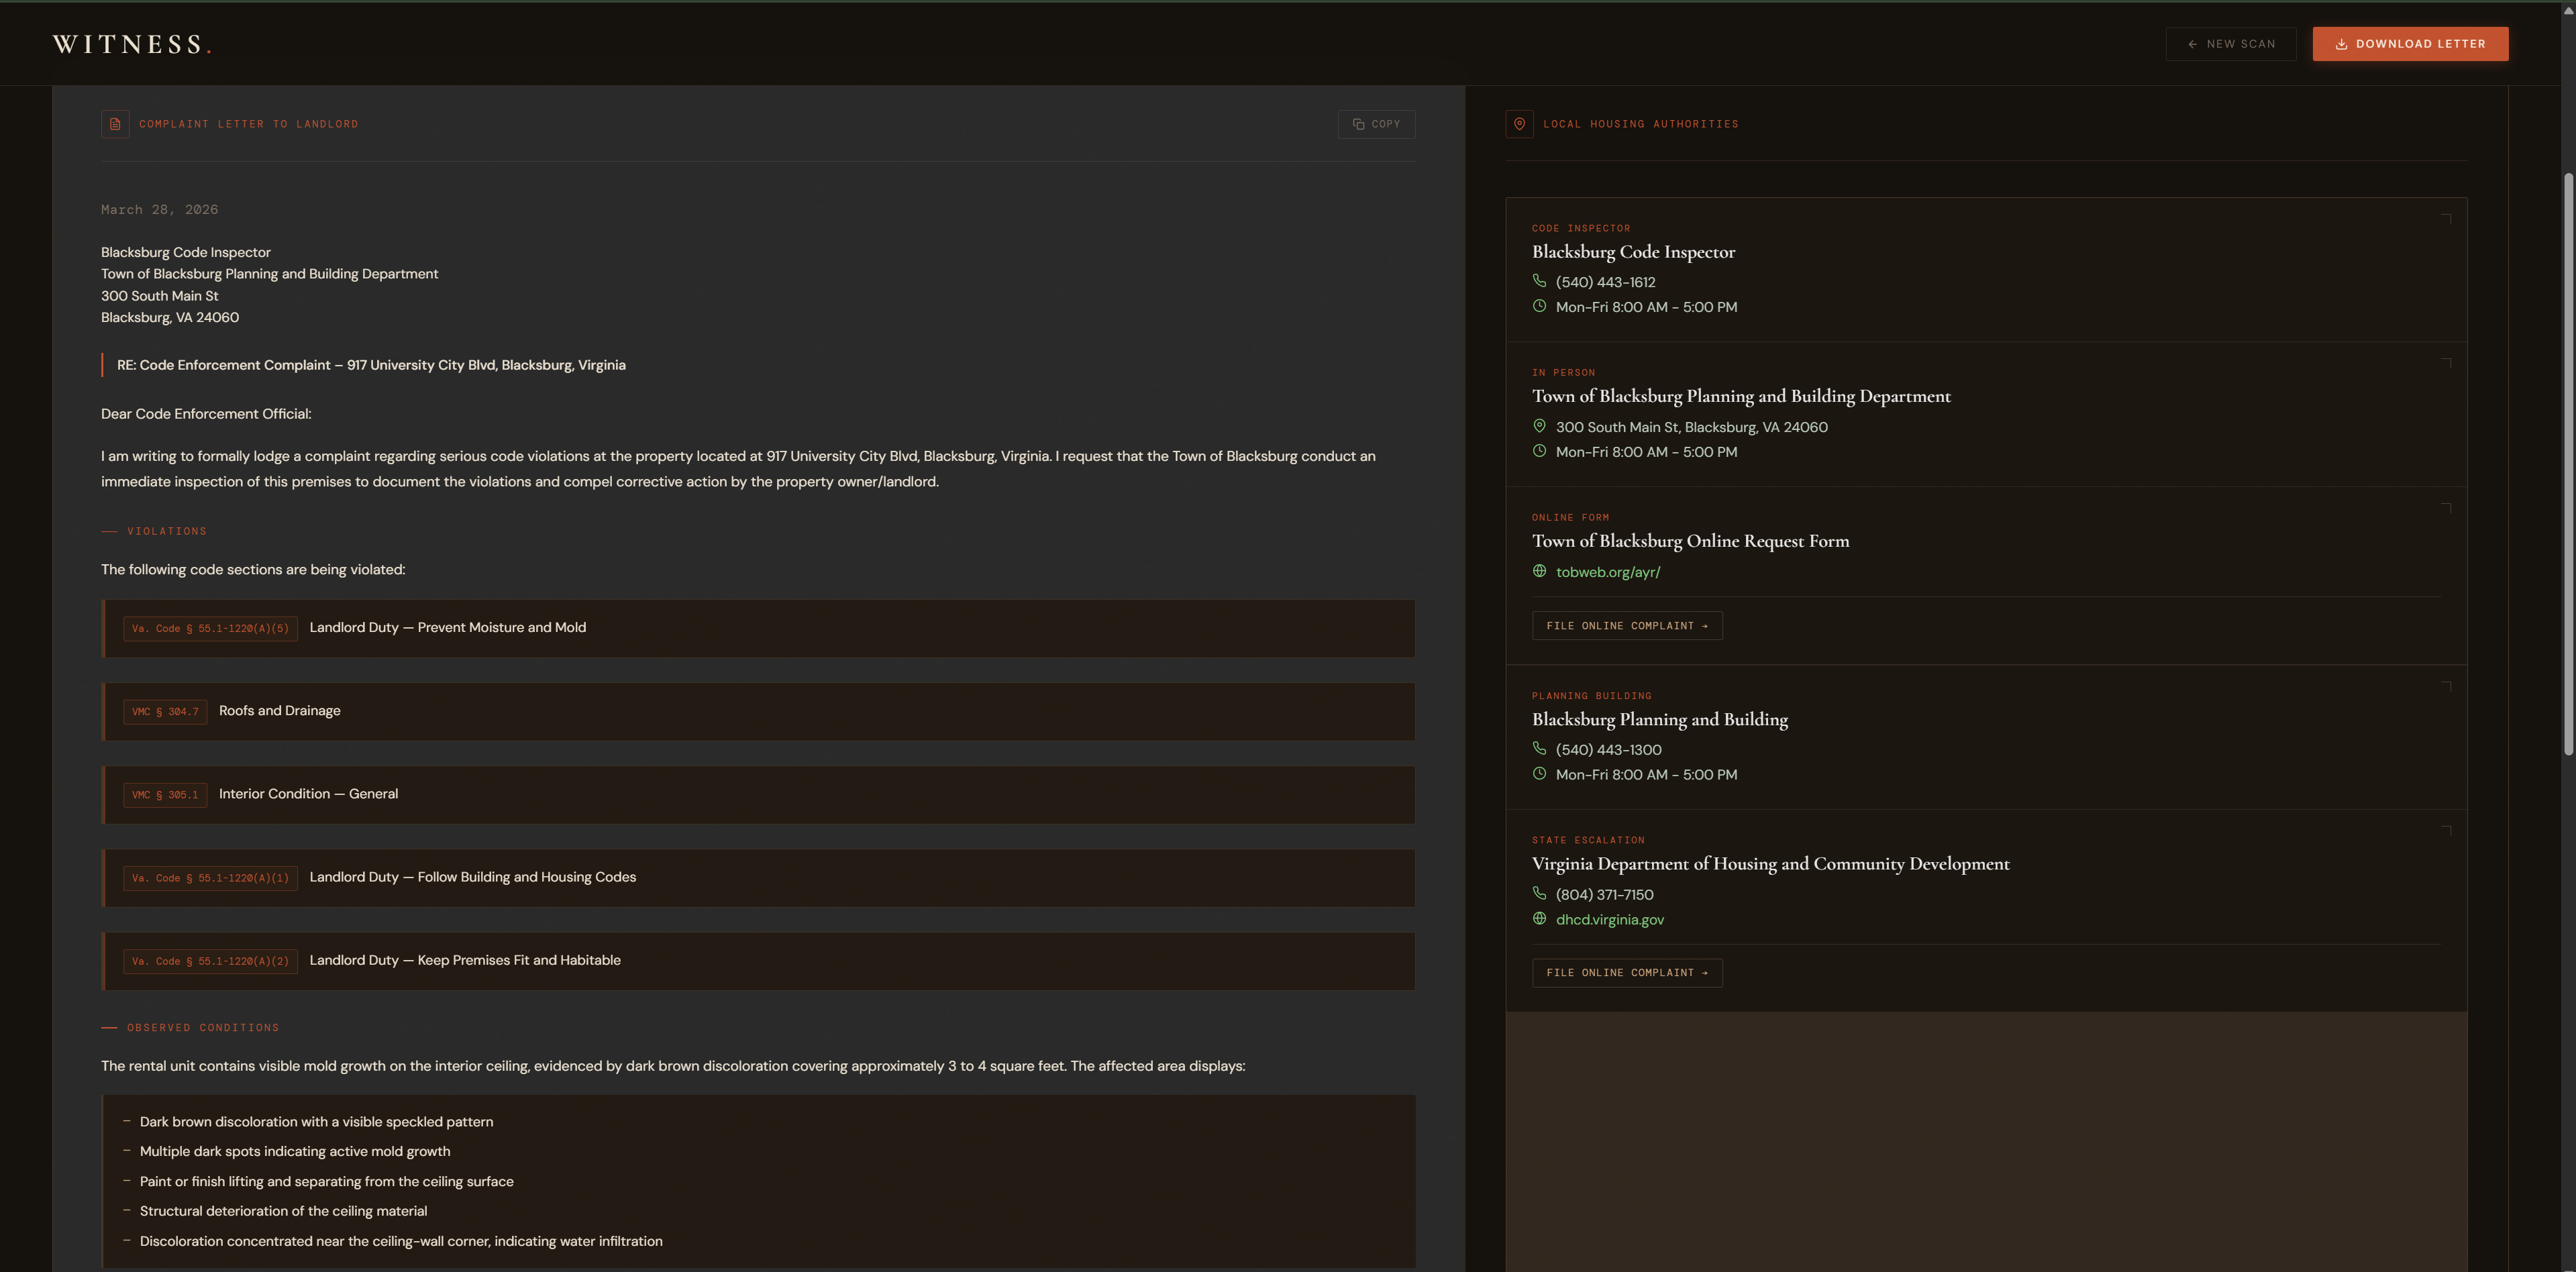Select the Va. Code § 55.1-1220(A)(5) violation row
The image size is (2576, 1272).
(758, 628)
